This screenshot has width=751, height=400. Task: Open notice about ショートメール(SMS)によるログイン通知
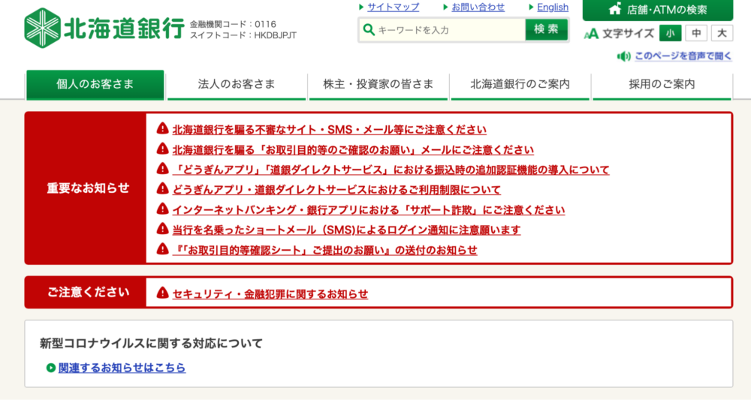(x=346, y=230)
